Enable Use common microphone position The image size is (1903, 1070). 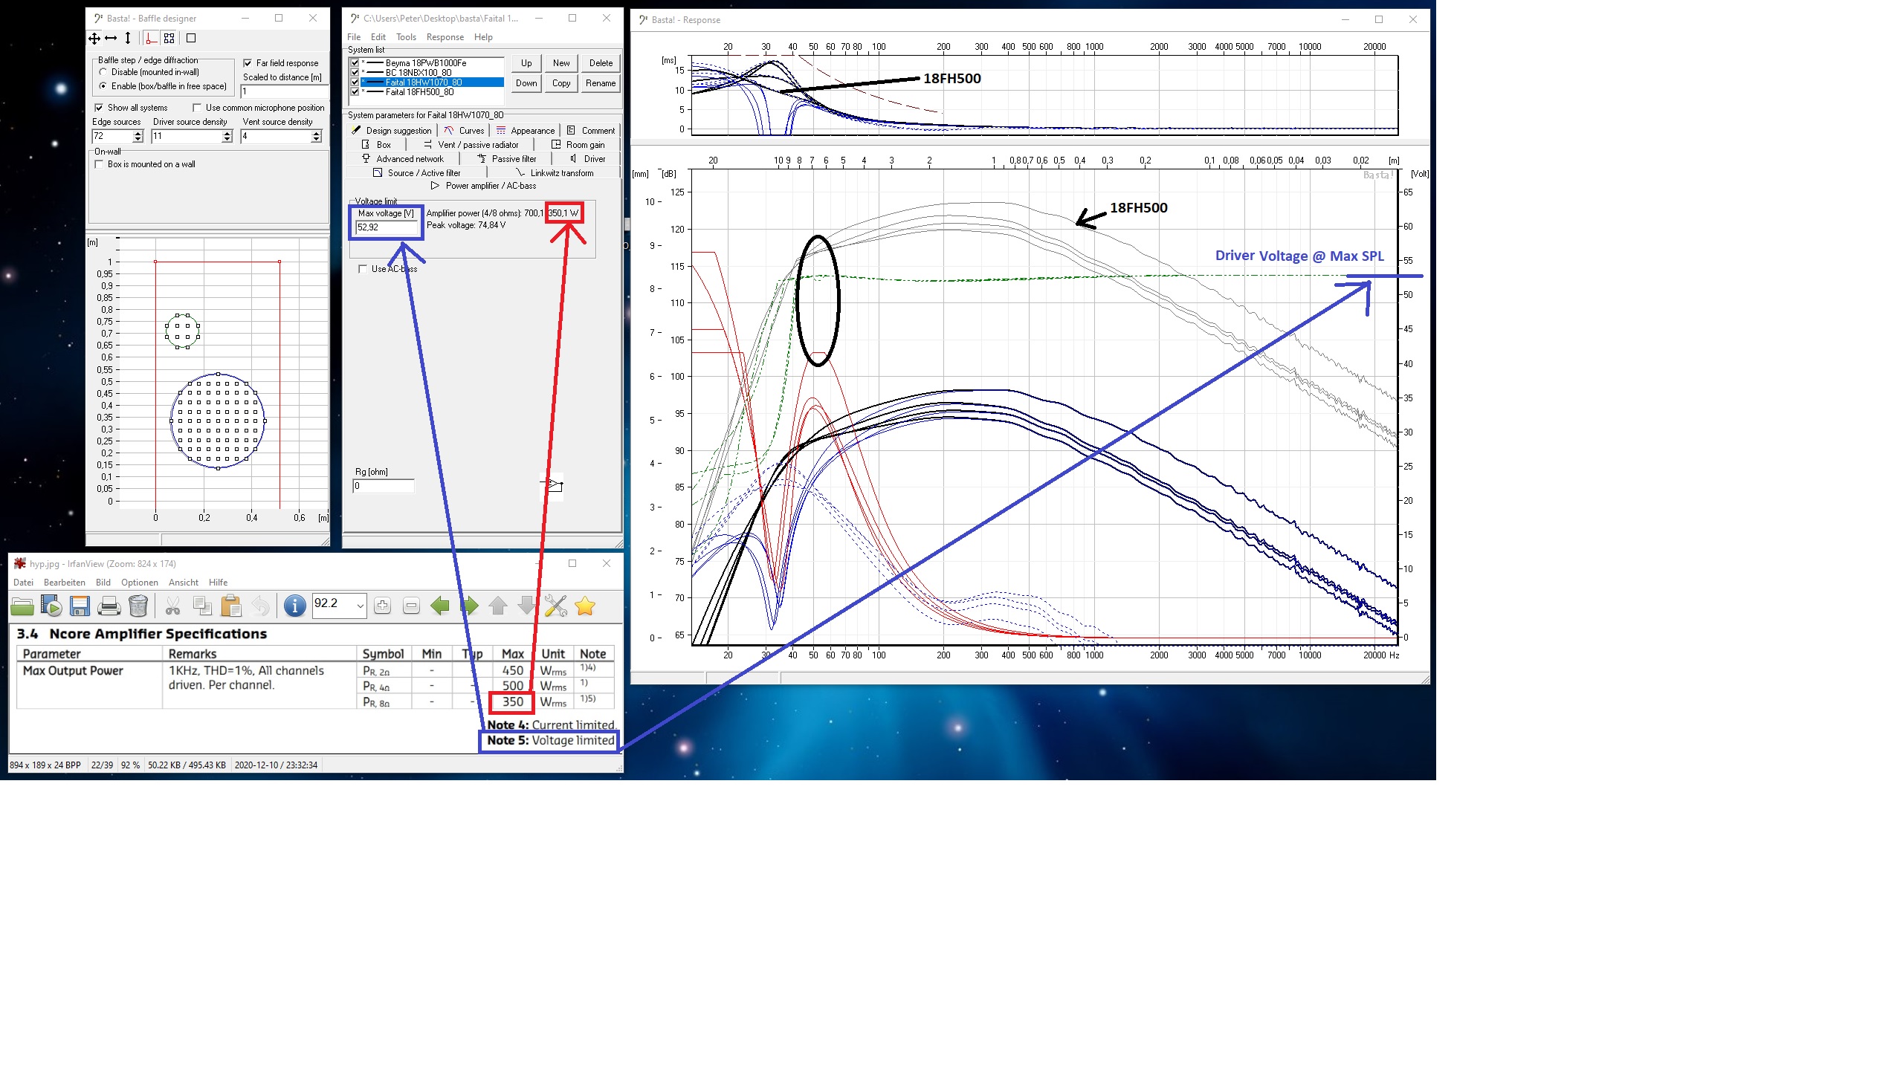click(197, 108)
